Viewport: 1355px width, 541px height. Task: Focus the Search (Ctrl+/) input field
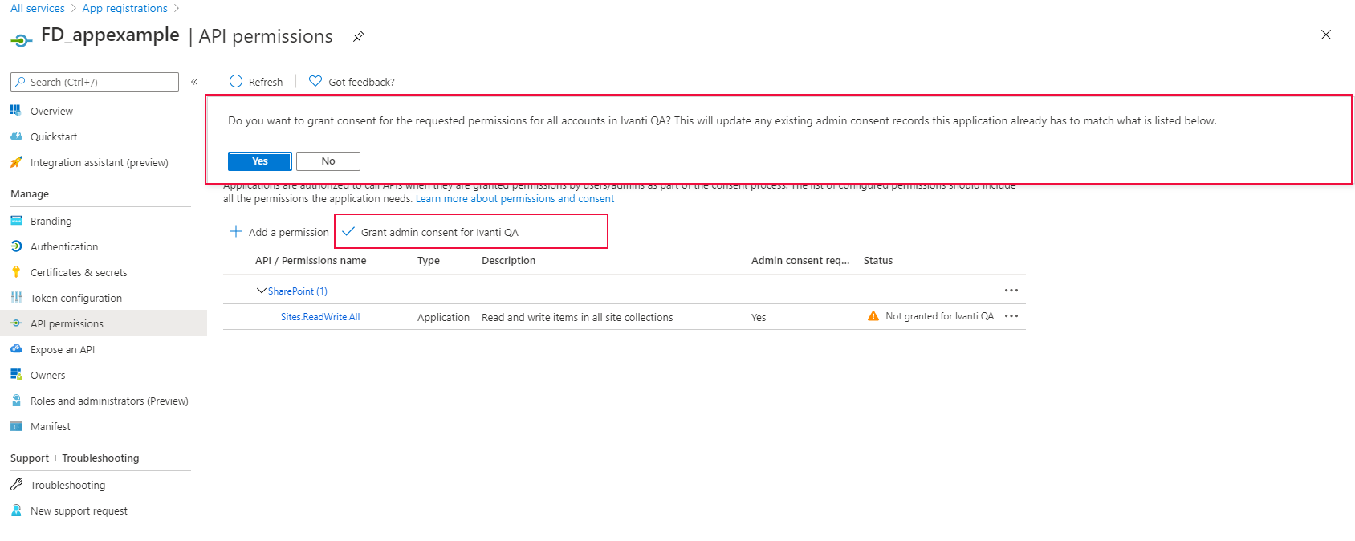pos(100,82)
